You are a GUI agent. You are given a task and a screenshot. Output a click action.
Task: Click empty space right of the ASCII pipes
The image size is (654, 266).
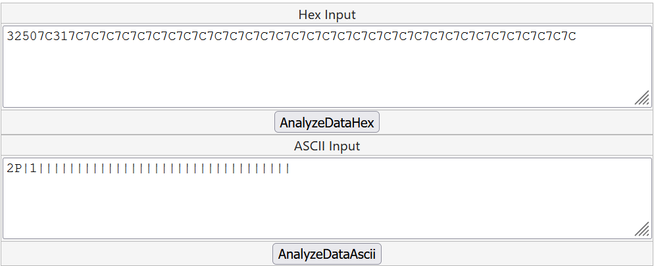(x=461, y=168)
